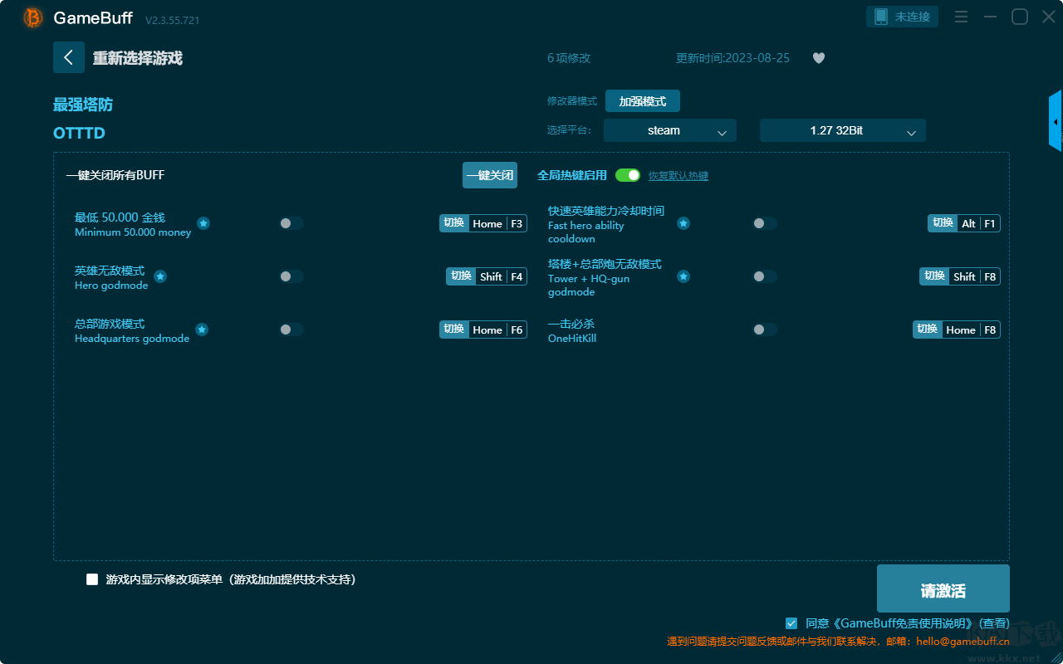1063x664 pixels.
Task: Go back using the arrow button
Action: pos(69,57)
